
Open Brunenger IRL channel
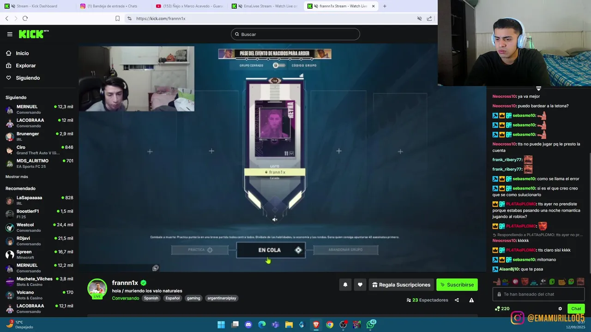[x=39, y=136]
